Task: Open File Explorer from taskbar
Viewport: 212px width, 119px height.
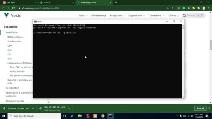Action: pos(80,116)
